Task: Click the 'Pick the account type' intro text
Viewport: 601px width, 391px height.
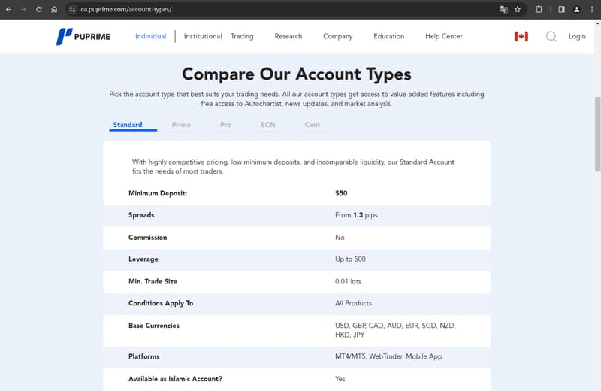Action: point(296,99)
